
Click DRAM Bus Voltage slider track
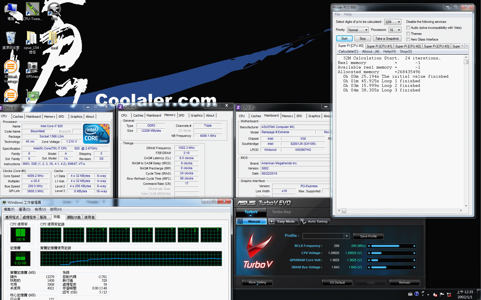(391, 267)
